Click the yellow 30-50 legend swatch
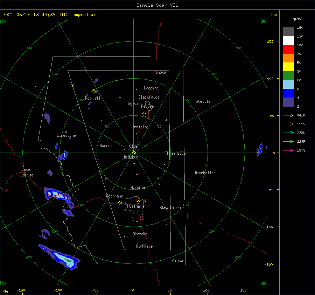 288,67
